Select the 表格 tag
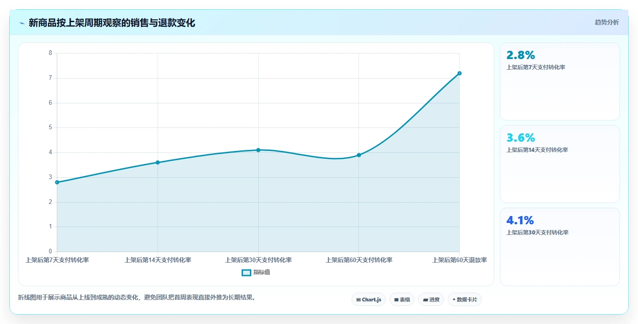This screenshot has height=324, width=638. (x=402, y=300)
